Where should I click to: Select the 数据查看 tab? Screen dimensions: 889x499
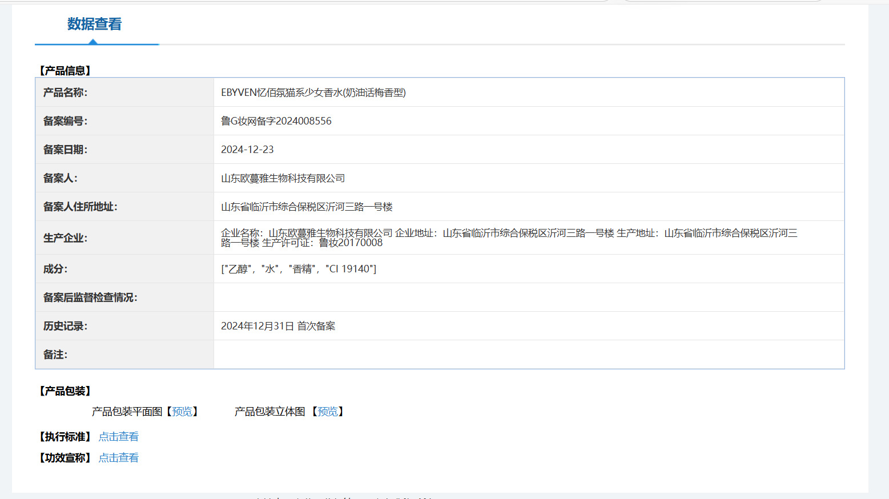pos(95,24)
